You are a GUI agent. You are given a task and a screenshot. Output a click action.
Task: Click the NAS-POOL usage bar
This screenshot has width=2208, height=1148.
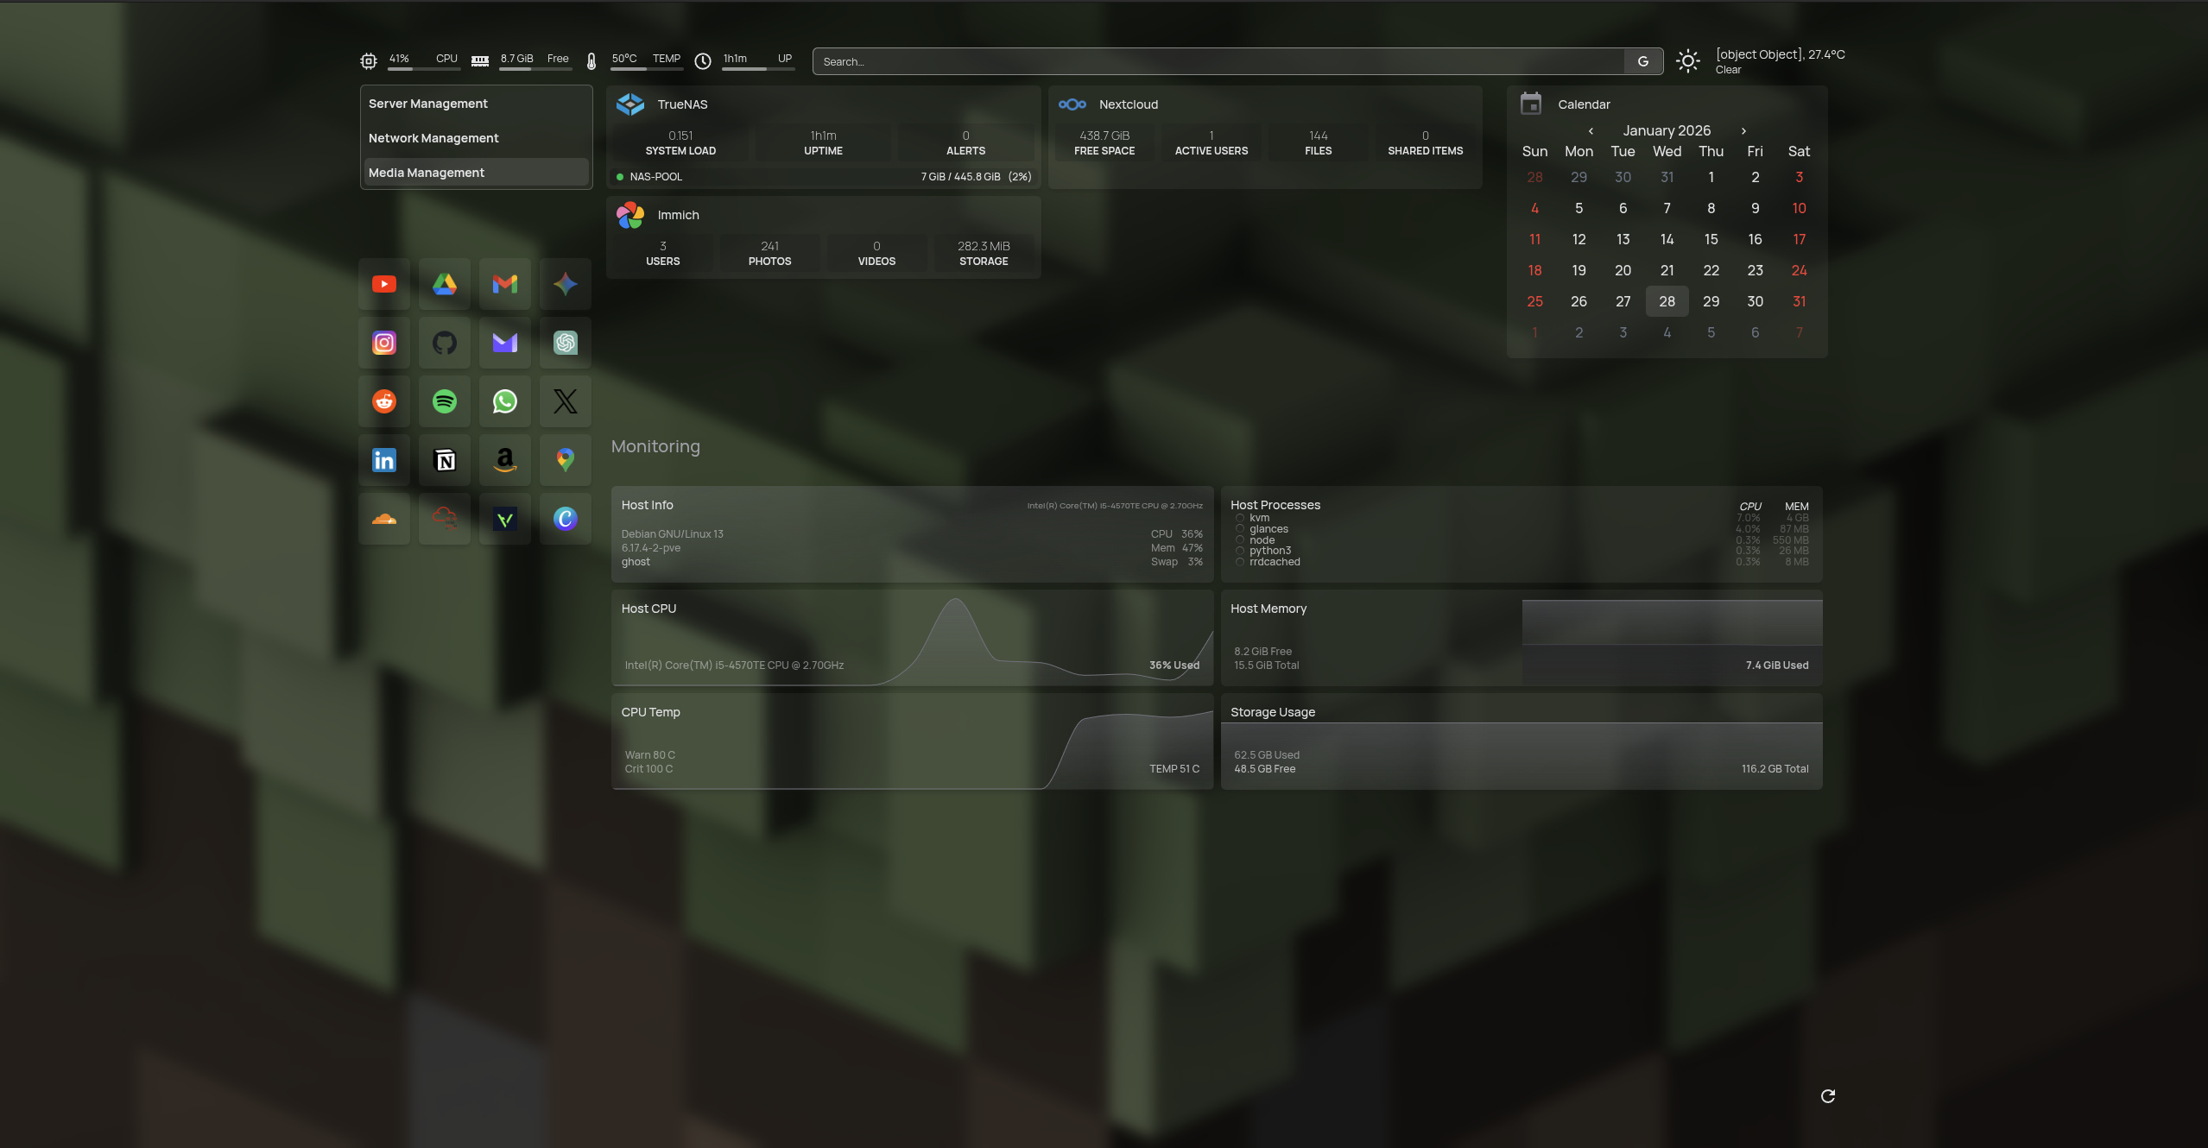(x=824, y=176)
